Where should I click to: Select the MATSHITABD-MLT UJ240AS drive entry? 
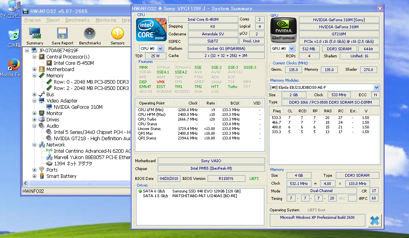click(204, 196)
